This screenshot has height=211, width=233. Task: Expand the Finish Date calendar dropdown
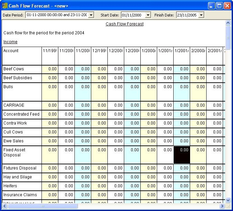(201, 15)
